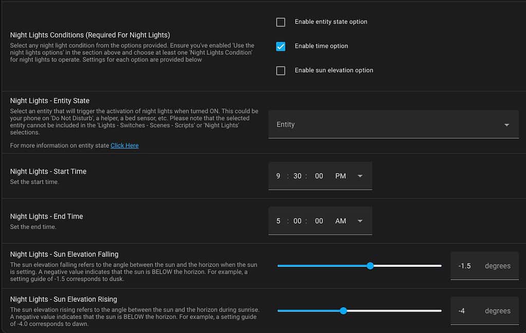The image size is (526, 333).
Task: Click the start time seconds field
Action: [x=318, y=176]
